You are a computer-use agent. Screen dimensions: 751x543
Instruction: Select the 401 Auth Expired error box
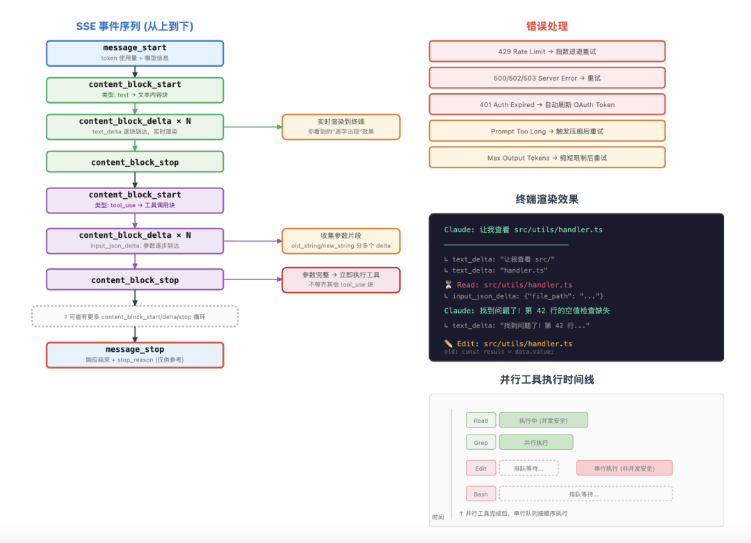pos(547,104)
